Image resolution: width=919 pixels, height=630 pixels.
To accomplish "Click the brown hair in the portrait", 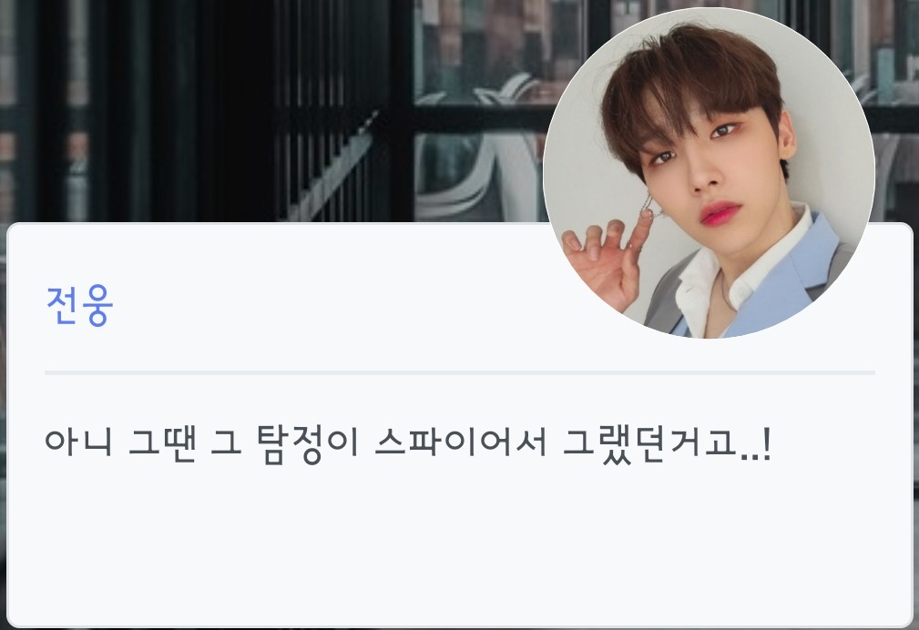I will [x=691, y=82].
